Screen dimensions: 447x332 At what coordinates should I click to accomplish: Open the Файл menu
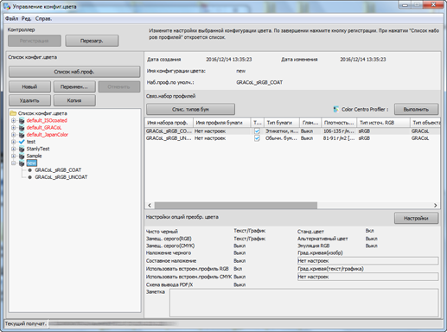[11, 18]
